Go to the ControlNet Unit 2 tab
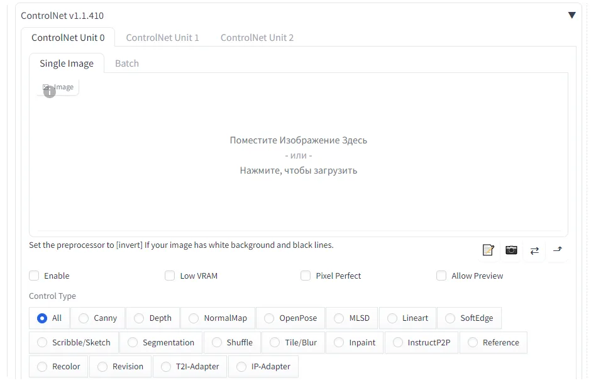Screen dimensions: 596x385 click(257, 37)
